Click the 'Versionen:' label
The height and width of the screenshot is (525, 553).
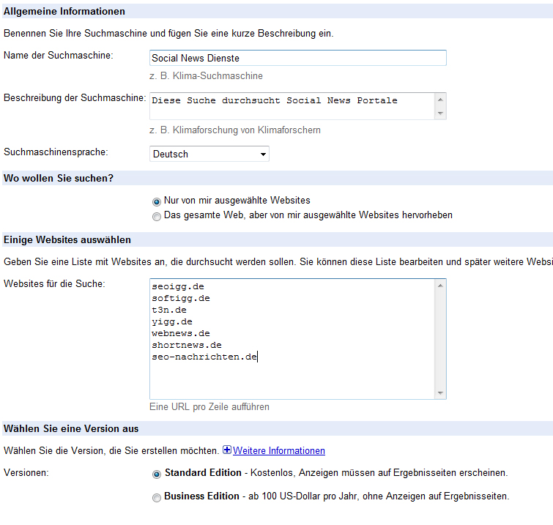coord(26,473)
